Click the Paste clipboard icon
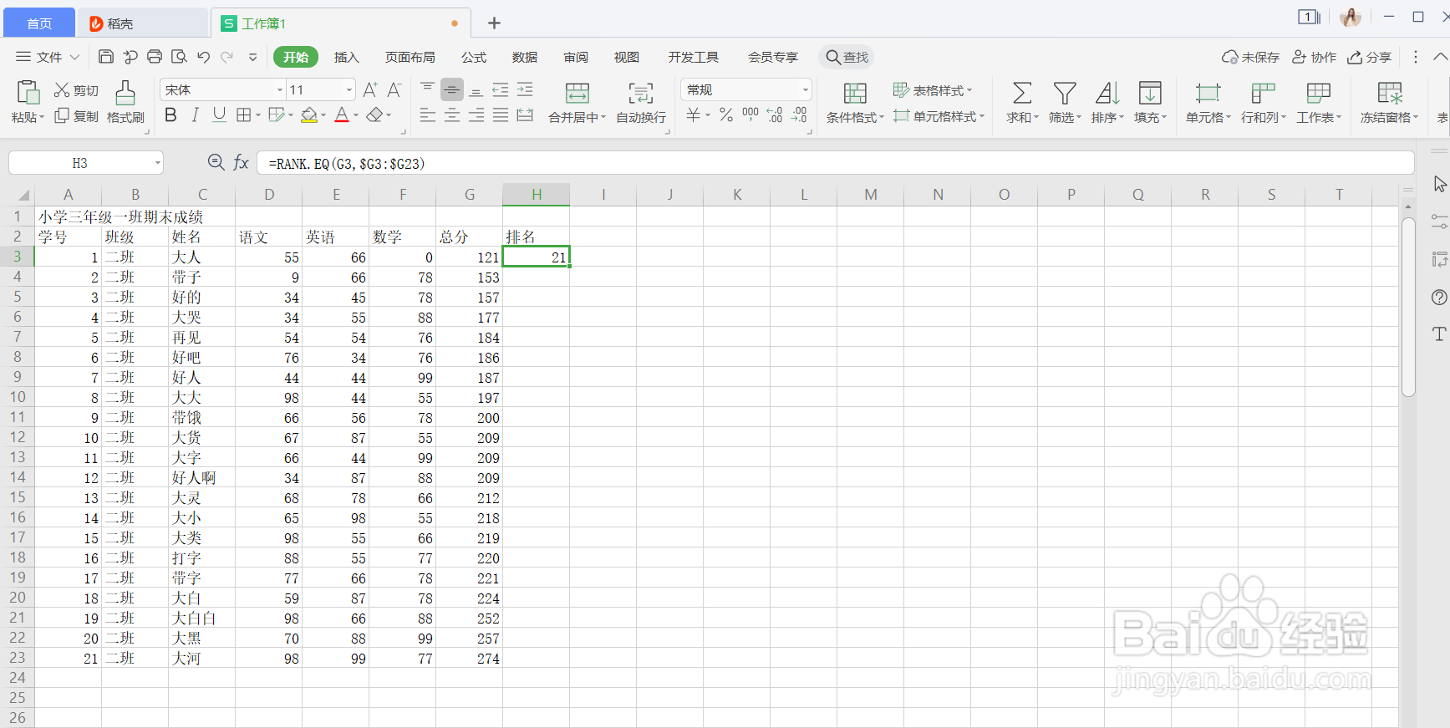Screen dimensions: 1450x728 [28, 91]
